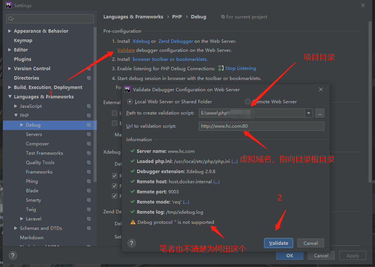Collapse Languages & Frameworks group
Screen dimensions: 375x267
[10, 97]
